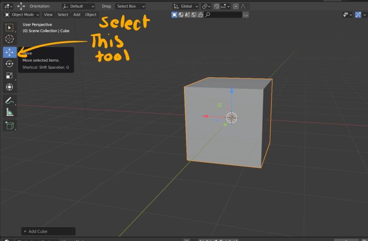The image size is (368, 241).
Task: Click the red X-axis gizmo arrow
Action: click(x=205, y=116)
